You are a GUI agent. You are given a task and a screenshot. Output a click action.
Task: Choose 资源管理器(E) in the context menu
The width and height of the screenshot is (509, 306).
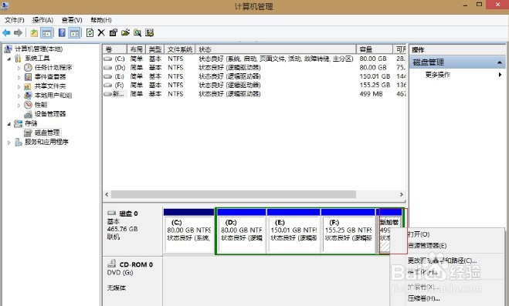tap(427, 246)
